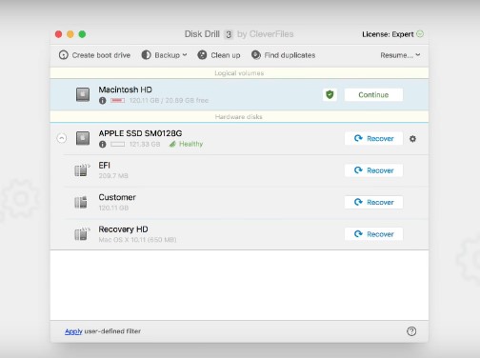
Task: Recover the EFI partition
Action: (373, 170)
